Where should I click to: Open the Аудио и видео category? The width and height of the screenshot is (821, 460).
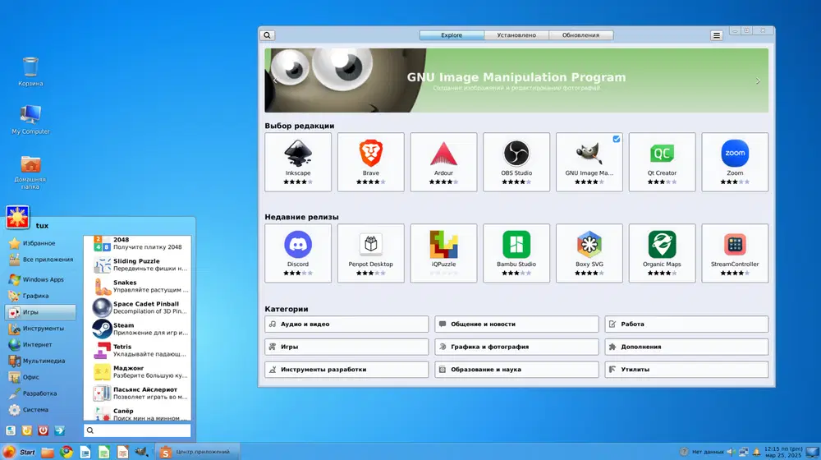pyautogui.click(x=346, y=324)
